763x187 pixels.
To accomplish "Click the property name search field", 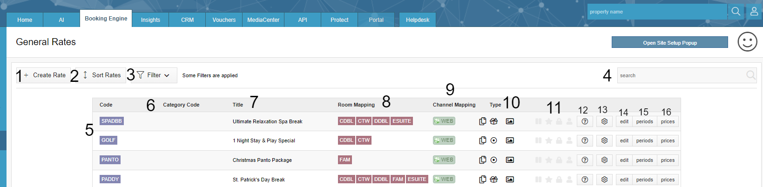I will click(x=657, y=12).
